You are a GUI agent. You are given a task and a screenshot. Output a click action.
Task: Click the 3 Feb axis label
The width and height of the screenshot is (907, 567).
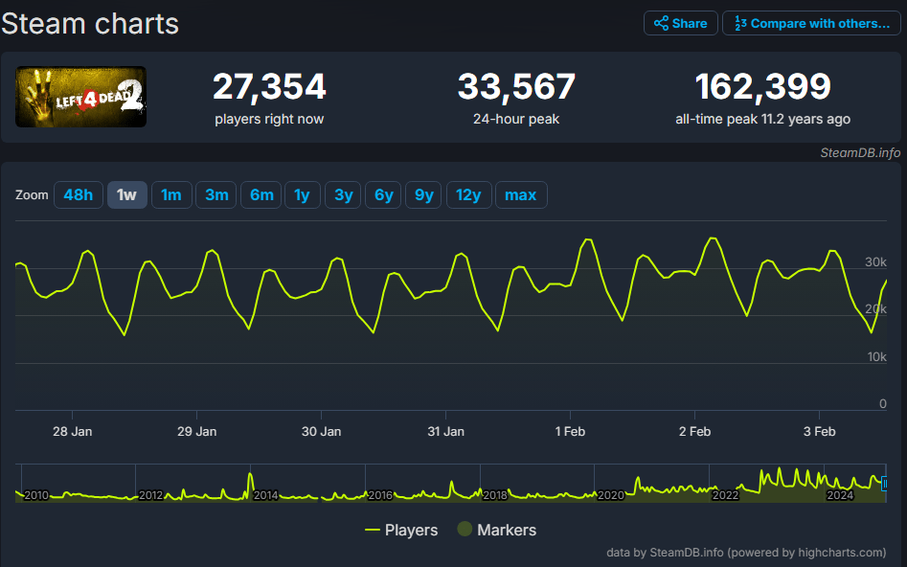[x=819, y=432]
